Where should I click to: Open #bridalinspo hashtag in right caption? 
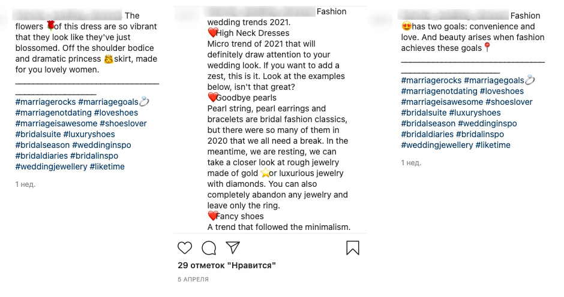[480, 134]
